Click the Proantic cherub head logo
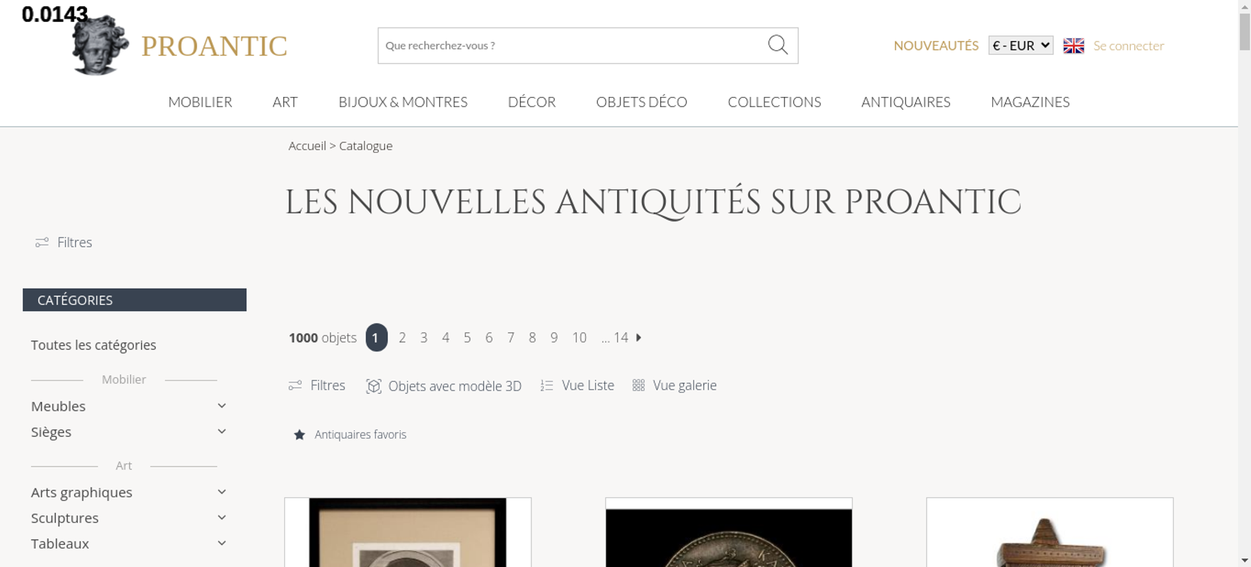This screenshot has height=567, width=1251. coord(100,45)
